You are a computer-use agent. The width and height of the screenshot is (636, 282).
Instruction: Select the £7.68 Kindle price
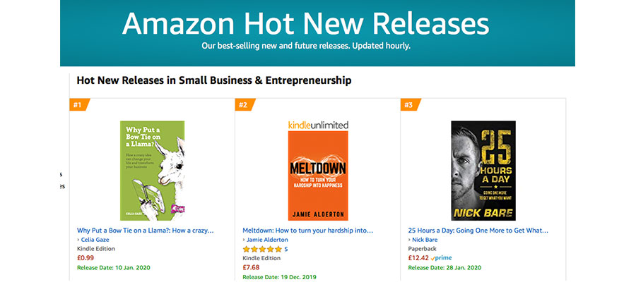[x=252, y=267]
